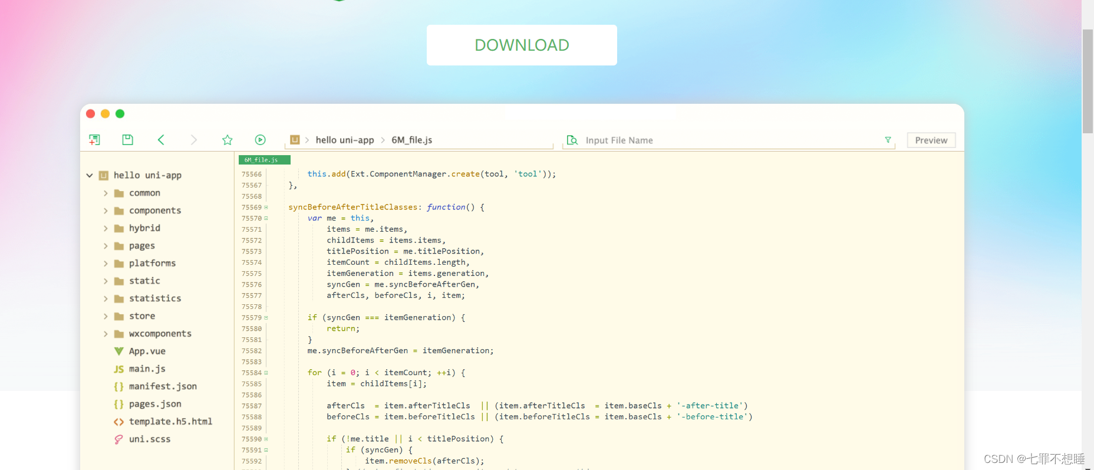Click the new file toolbar icon
The height and width of the screenshot is (470, 1094).
94,140
